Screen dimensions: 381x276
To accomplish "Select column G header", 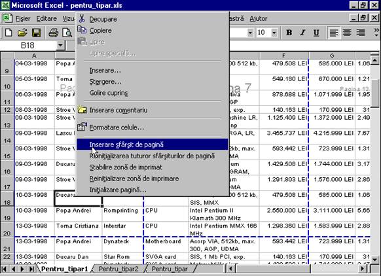I will 332,56.
